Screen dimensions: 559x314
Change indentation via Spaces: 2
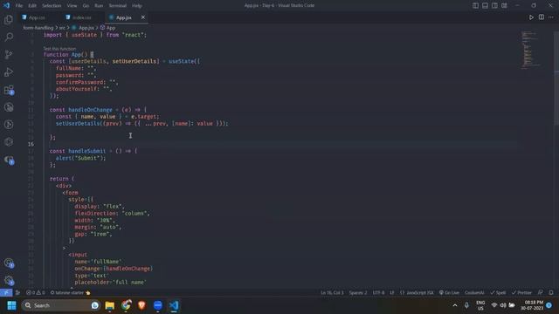point(358,293)
